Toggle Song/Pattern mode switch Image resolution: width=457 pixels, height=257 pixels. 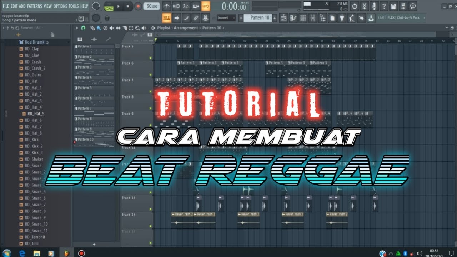[109, 6]
